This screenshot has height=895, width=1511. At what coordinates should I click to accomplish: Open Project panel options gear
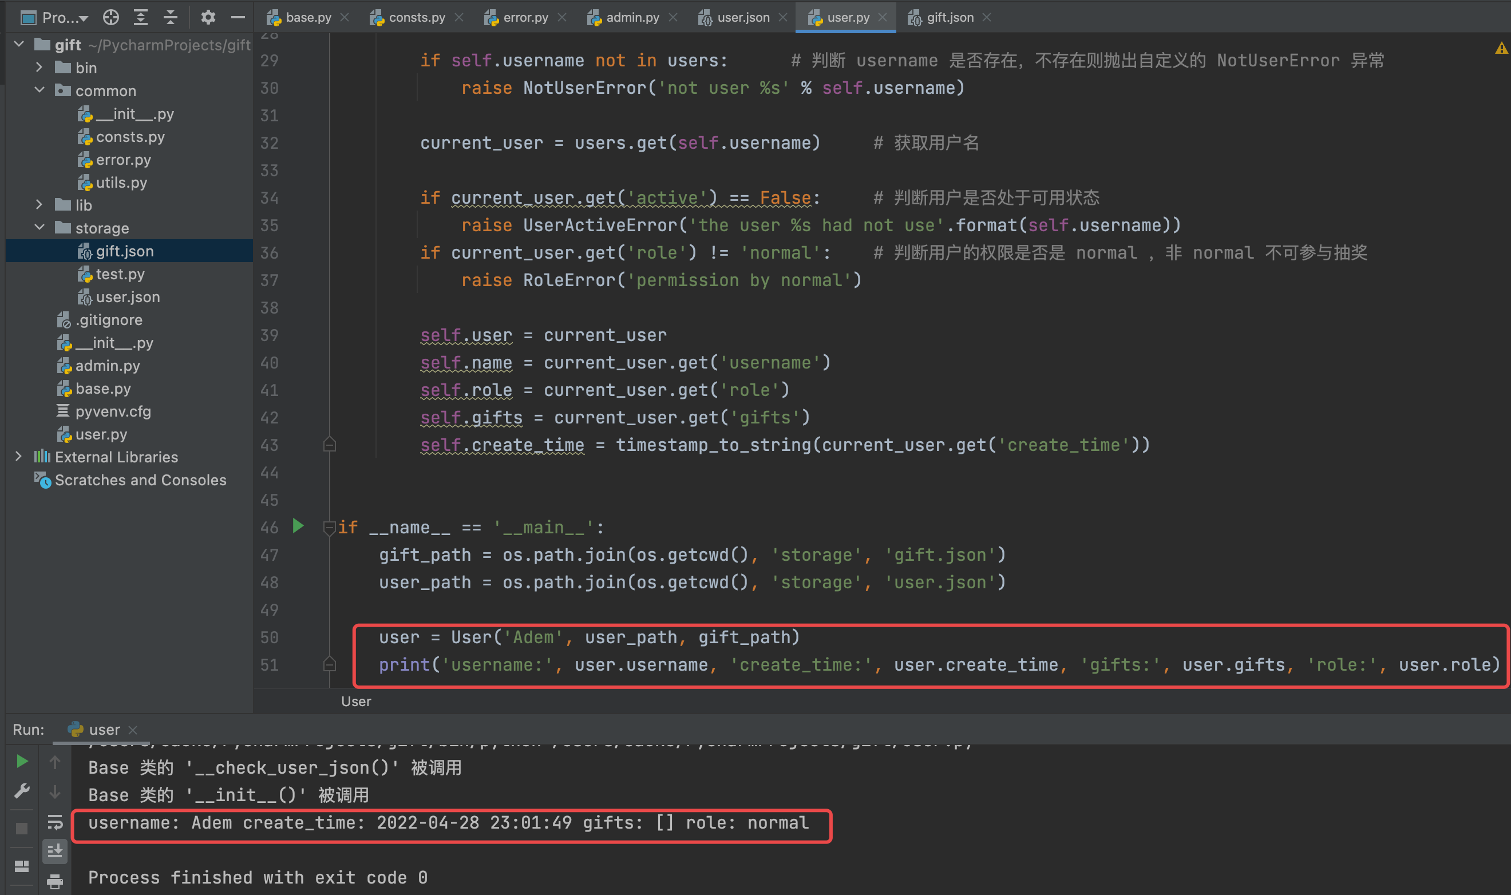[208, 18]
